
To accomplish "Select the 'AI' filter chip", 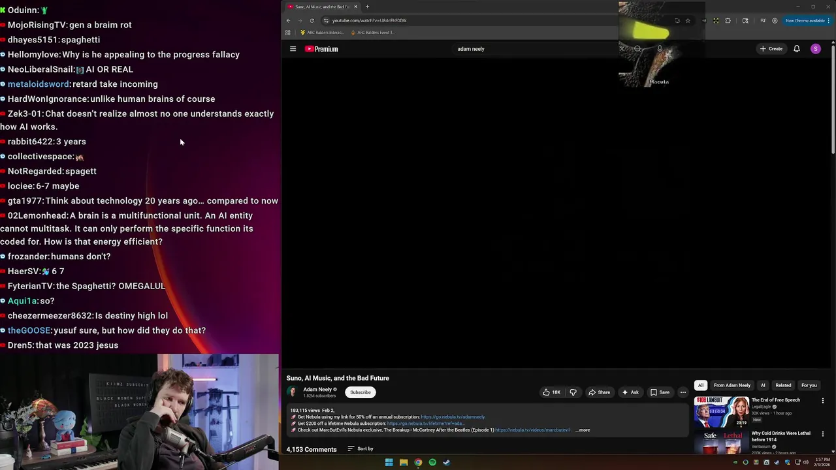I will [x=763, y=385].
